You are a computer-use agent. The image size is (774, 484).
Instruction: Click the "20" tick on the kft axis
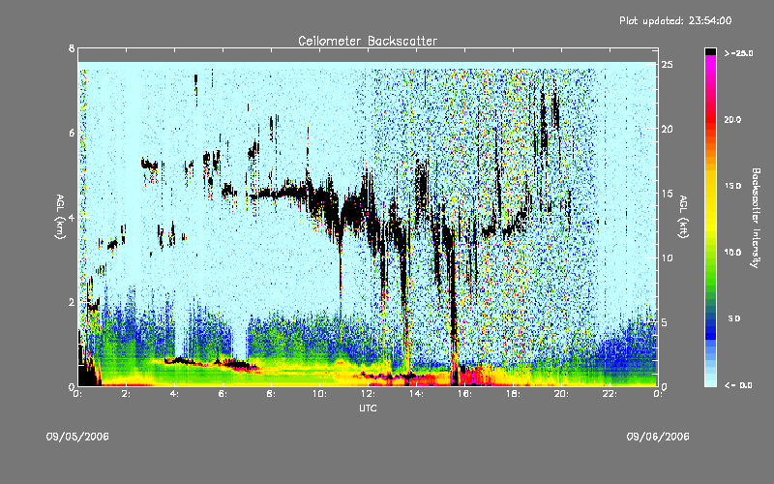(668, 129)
